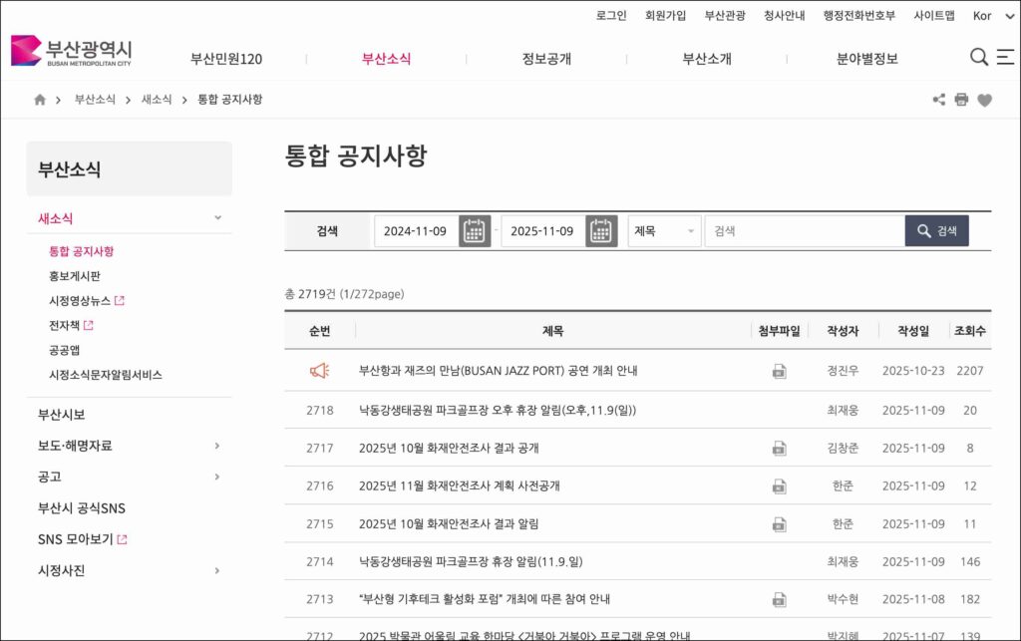Image resolution: width=1021 pixels, height=641 pixels.
Task: Open the start date calendar picker
Action: click(x=475, y=231)
